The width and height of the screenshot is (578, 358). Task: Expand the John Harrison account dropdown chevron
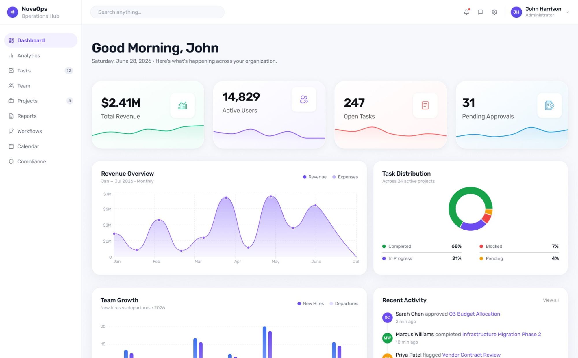567,12
